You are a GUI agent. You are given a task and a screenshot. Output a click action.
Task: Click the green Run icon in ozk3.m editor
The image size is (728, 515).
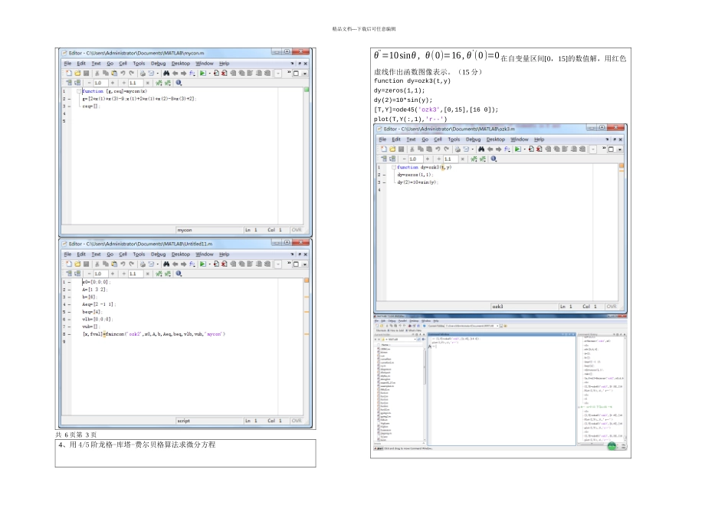pos(517,149)
